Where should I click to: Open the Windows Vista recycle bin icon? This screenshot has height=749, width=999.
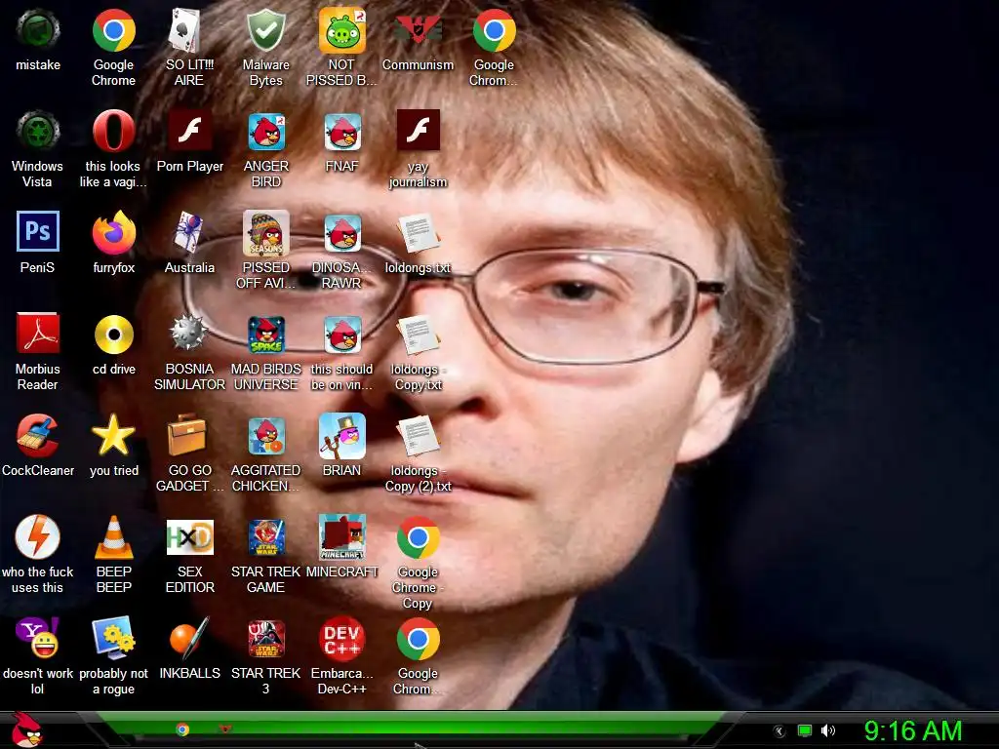[x=38, y=132]
